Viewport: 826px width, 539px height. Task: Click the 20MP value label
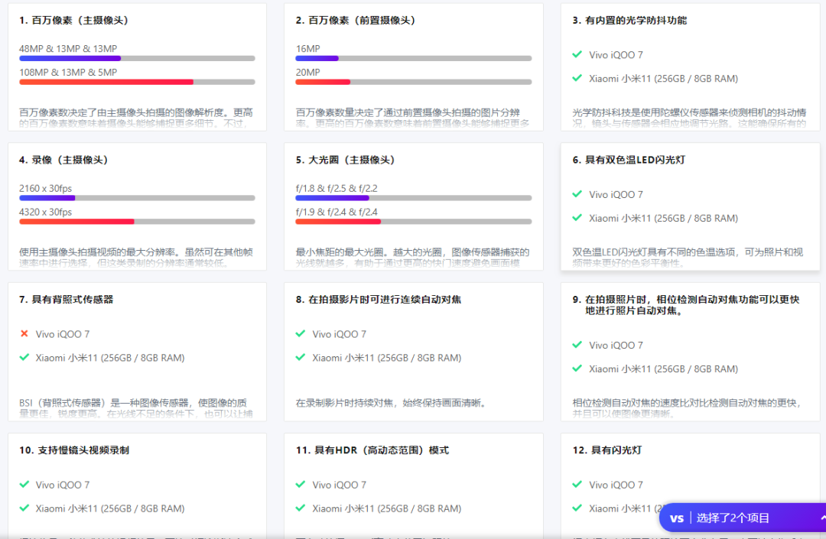coord(308,72)
